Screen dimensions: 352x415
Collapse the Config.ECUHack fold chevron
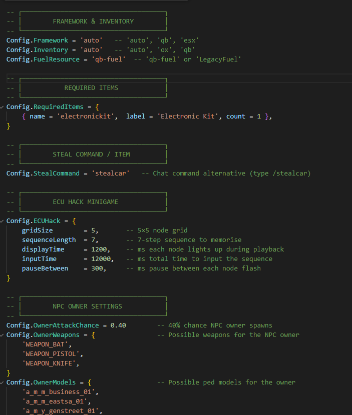2,221
